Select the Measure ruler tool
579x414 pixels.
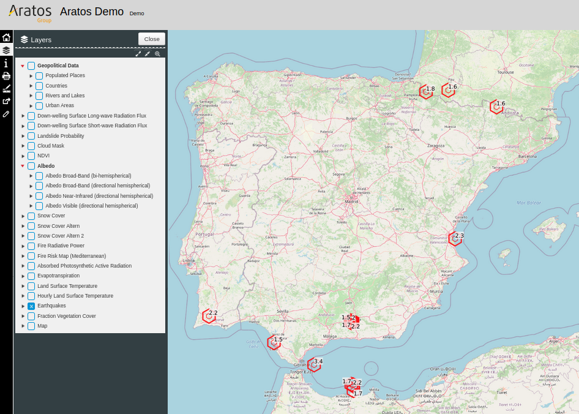pyautogui.click(x=6, y=89)
